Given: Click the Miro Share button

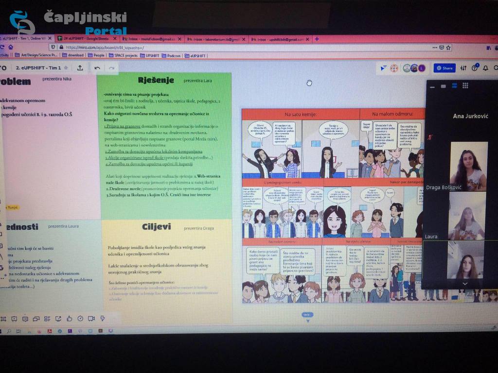Looking at the screenshot, I should [x=445, y=68].
